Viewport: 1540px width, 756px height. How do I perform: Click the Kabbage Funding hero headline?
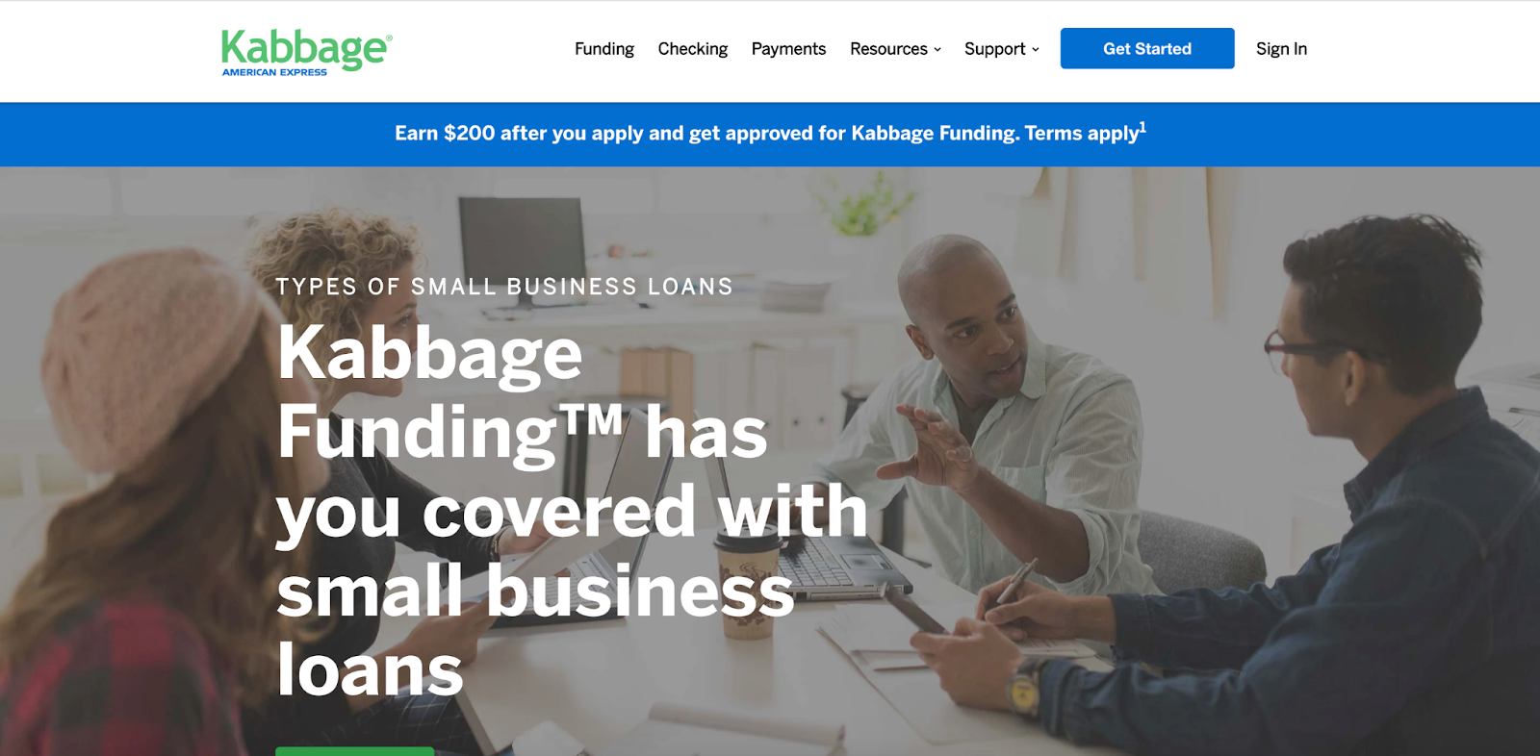click(572, 510)
